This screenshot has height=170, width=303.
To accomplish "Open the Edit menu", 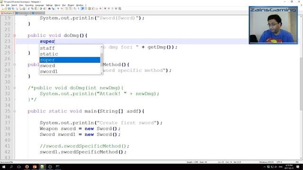I will pyautogui.click(x=8, y=5).
